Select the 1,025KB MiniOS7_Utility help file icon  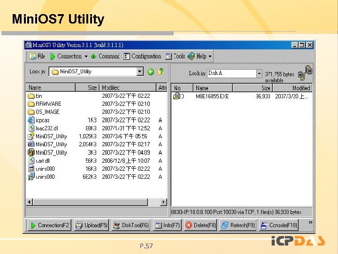coord(31,136)
